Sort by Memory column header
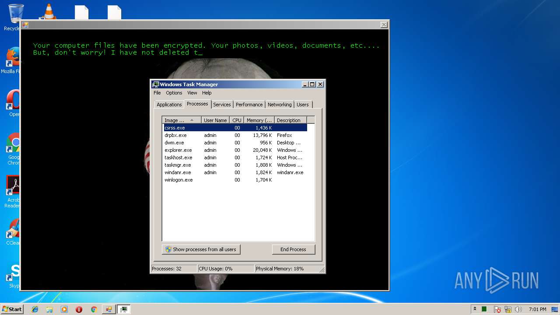560x315 pixels. pyautogui.click(x=259, y=120)
